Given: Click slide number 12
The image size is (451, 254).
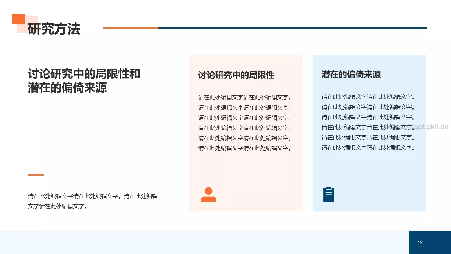Looking at the screenshot, I should pos(420,242).
